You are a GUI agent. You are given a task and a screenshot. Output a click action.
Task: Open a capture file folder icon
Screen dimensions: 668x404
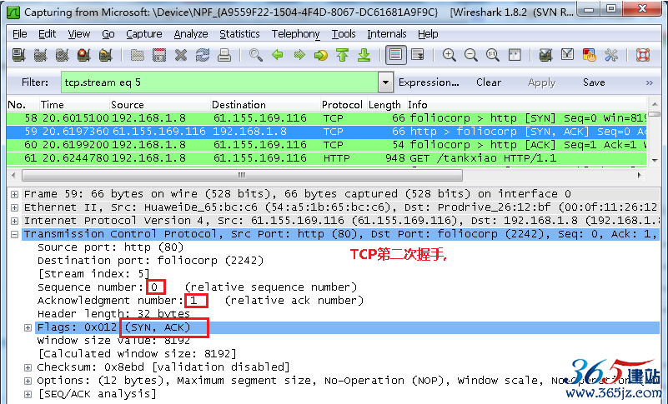[137, 55]
